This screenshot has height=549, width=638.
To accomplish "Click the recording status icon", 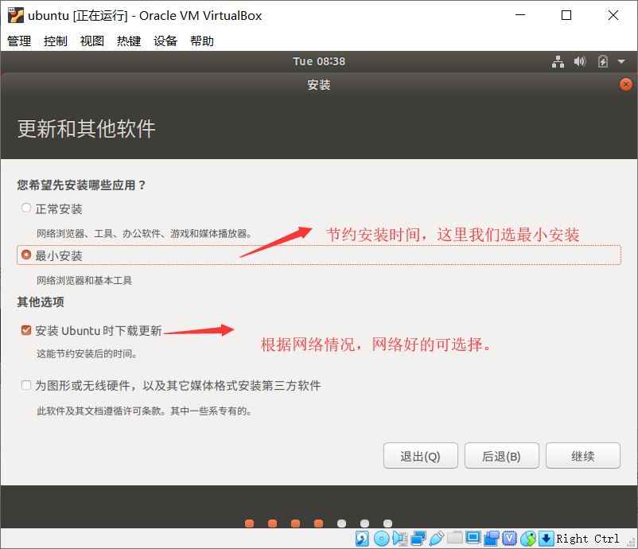I will pos(492,539).
